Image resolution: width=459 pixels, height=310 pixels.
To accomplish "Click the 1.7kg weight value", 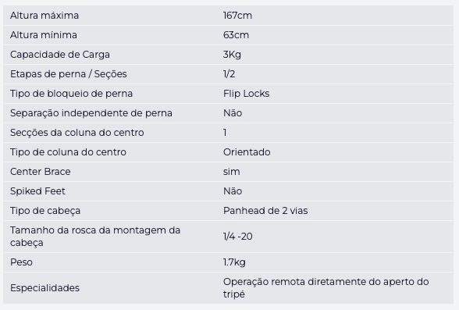I will click(x=234, y=262).
